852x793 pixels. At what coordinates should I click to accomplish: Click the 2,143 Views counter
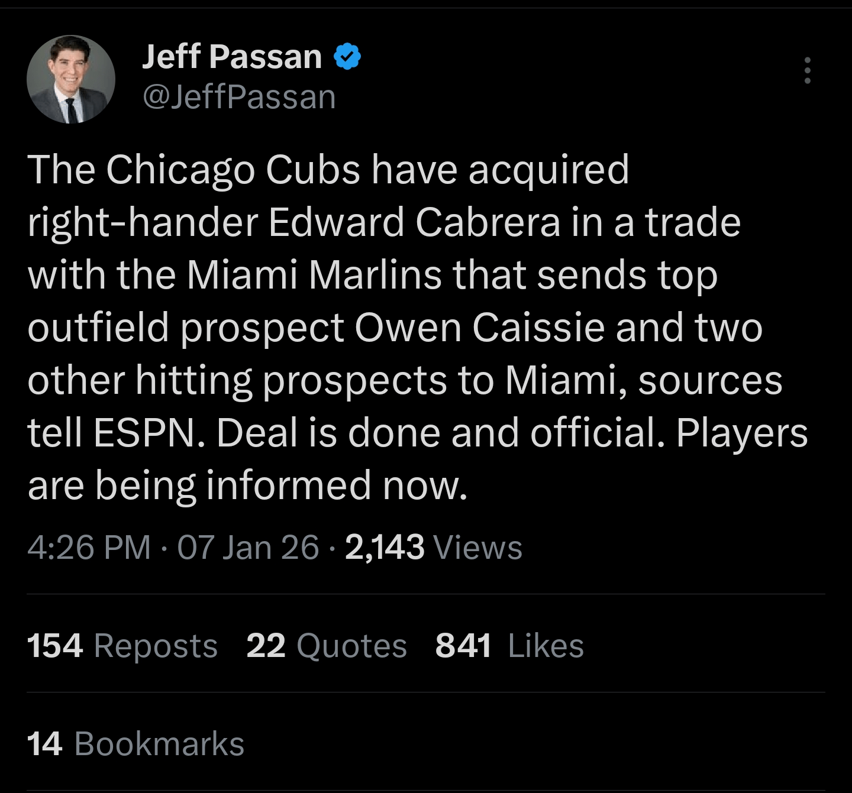(433, 547)
